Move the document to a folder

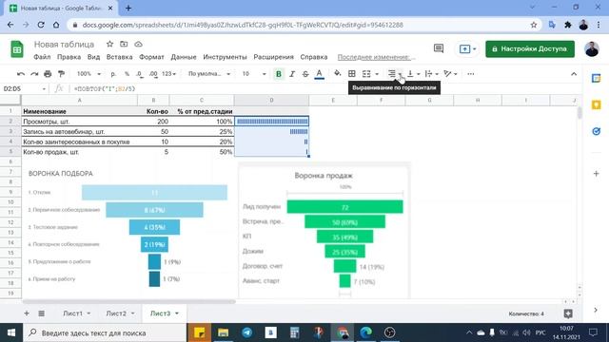124,45
